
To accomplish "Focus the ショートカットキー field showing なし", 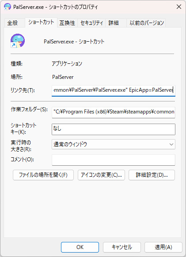I will (114, 129).
